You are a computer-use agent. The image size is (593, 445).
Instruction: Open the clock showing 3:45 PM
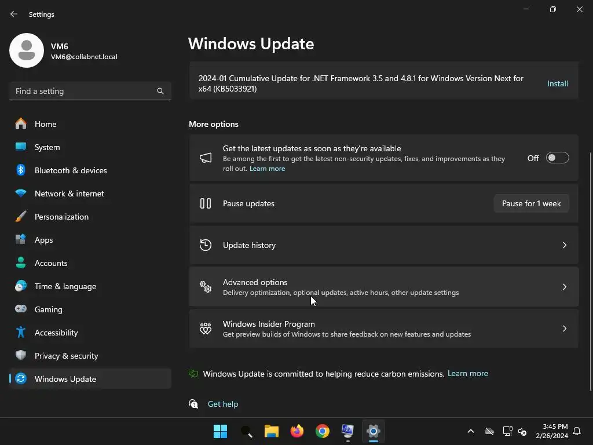pyautogui.click(x=552, y=431)
